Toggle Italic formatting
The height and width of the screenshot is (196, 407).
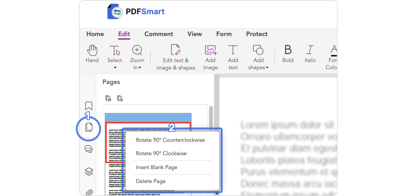click(x=310, y=54)
